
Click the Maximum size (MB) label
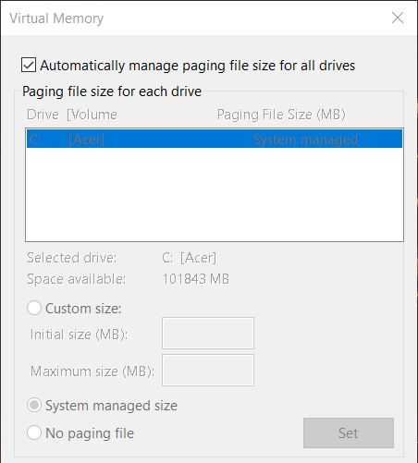92,372
